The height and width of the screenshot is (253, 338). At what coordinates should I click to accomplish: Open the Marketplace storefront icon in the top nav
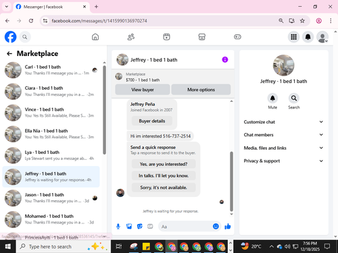[x=202, y=37]
